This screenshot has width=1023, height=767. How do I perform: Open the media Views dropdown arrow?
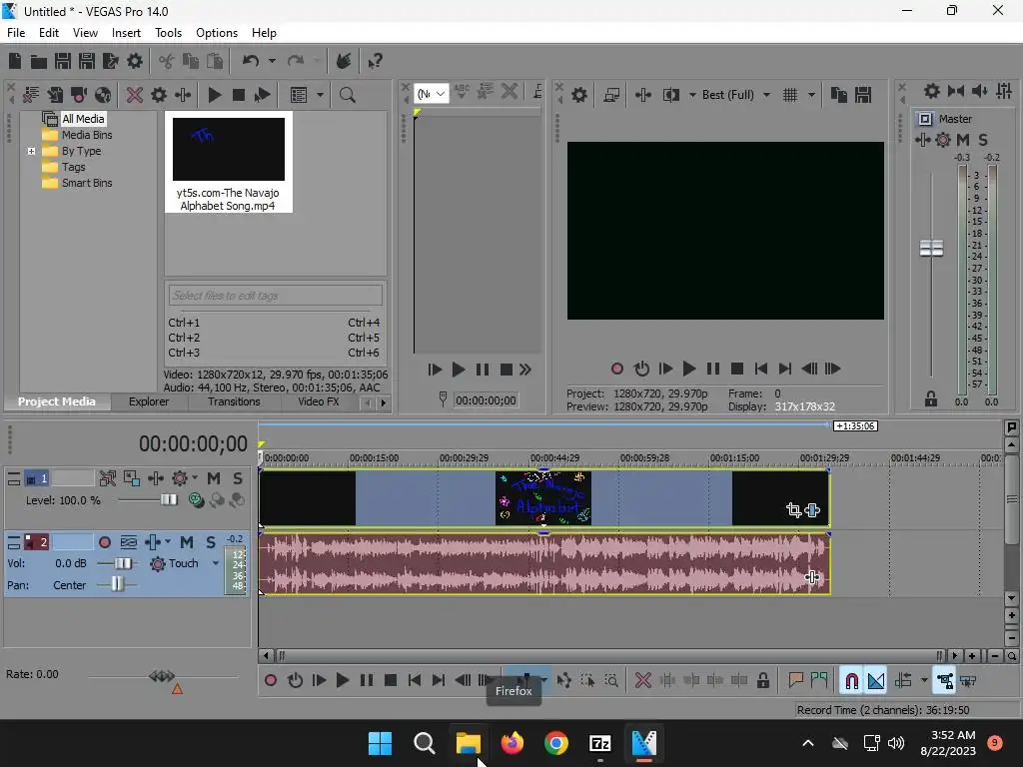[x=320, y=95]
